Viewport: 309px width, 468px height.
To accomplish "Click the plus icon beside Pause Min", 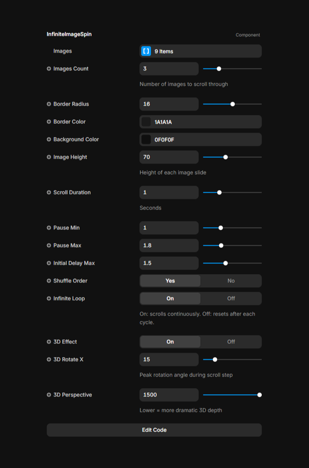I will click(49, 228).
